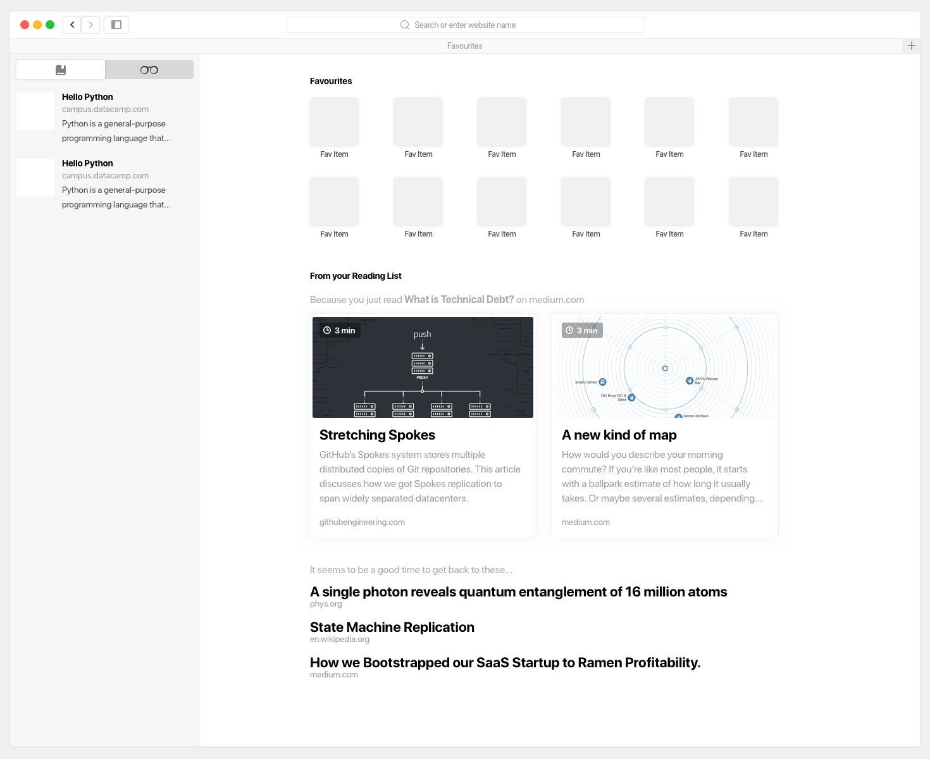The width and height of the screenshot is (930, 759).
Task: Click 3 min badge on map article
Action: (x=582, y=330)
